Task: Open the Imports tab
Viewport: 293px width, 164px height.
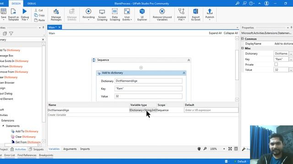Action: click(x=85, y=149)
